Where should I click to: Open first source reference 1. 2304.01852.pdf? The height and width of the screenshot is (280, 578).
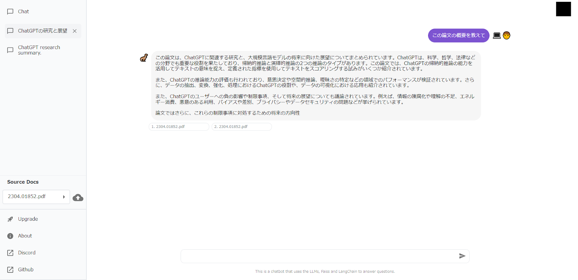[x=179, y=127]
